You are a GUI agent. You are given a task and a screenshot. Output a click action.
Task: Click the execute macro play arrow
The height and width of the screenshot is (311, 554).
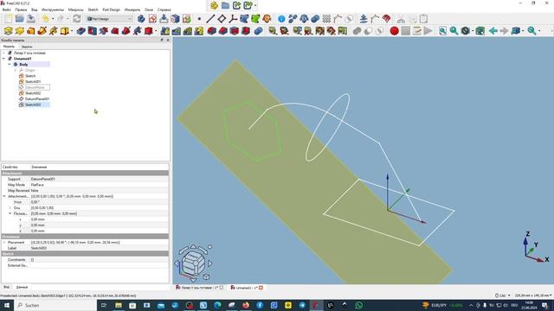[x=428, y=31]
